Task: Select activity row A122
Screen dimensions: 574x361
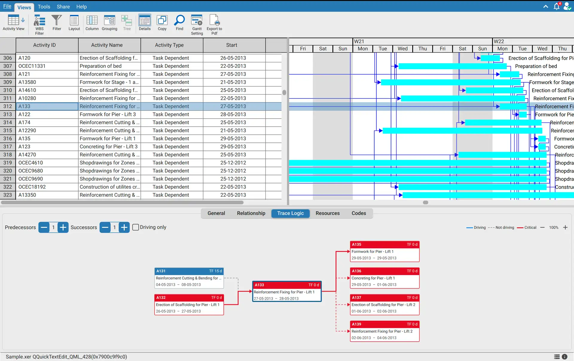Action: click(141, 114)
